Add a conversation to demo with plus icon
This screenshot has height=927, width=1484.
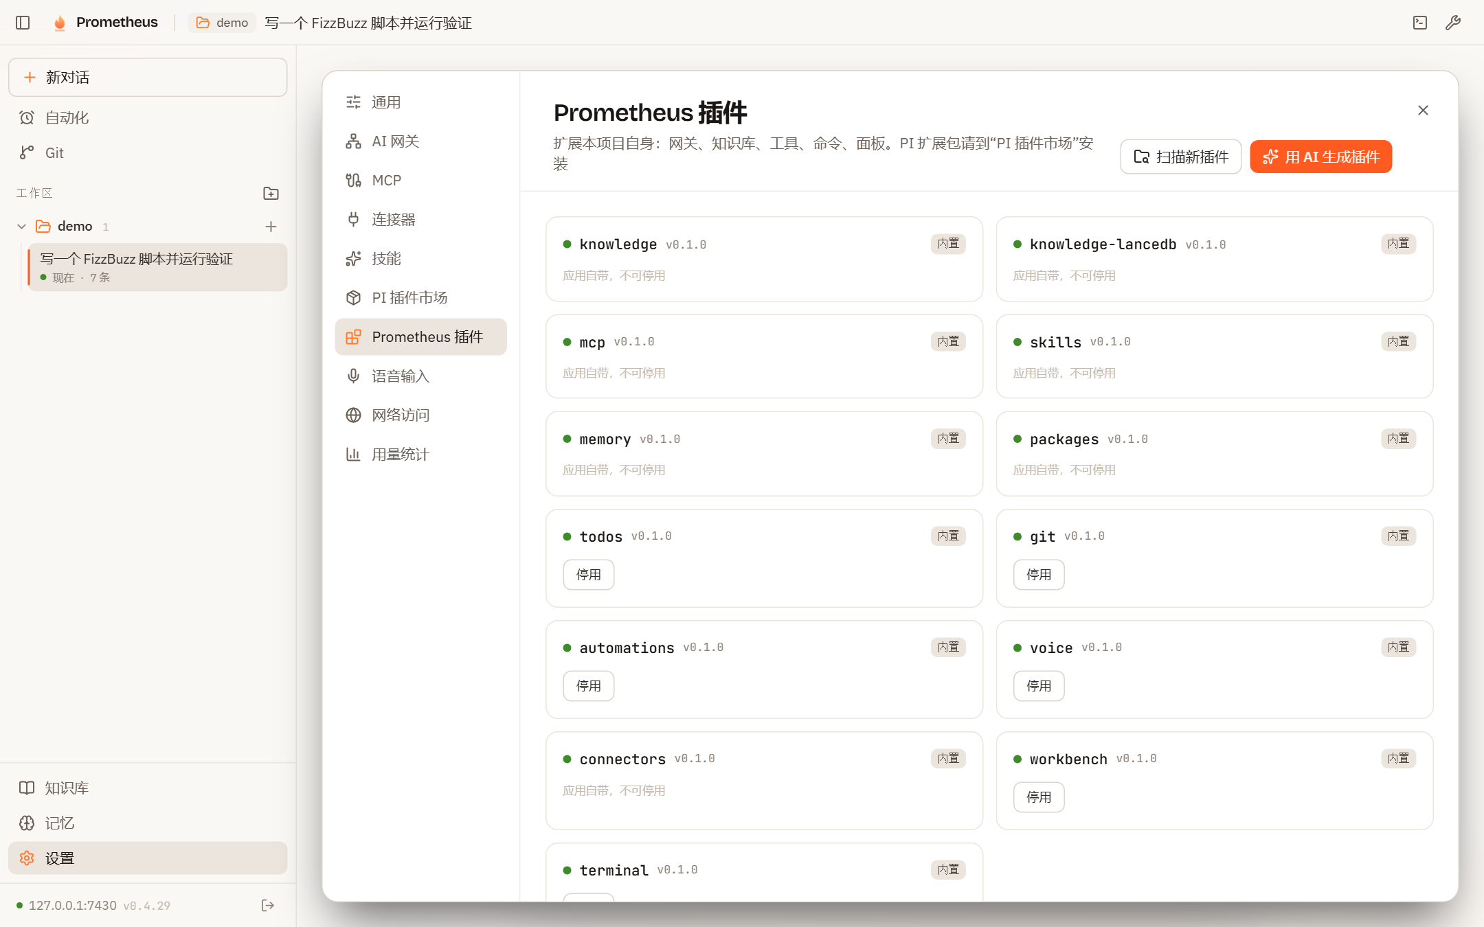coord(271,227)
